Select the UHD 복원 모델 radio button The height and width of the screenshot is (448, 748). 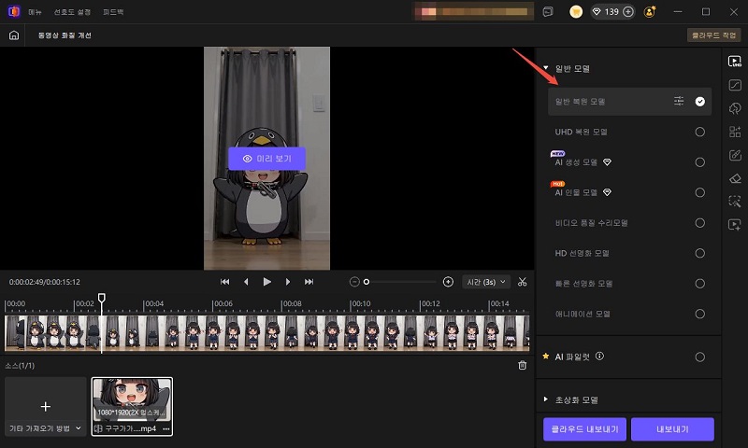pyautogui.click(x=699, y=132)
